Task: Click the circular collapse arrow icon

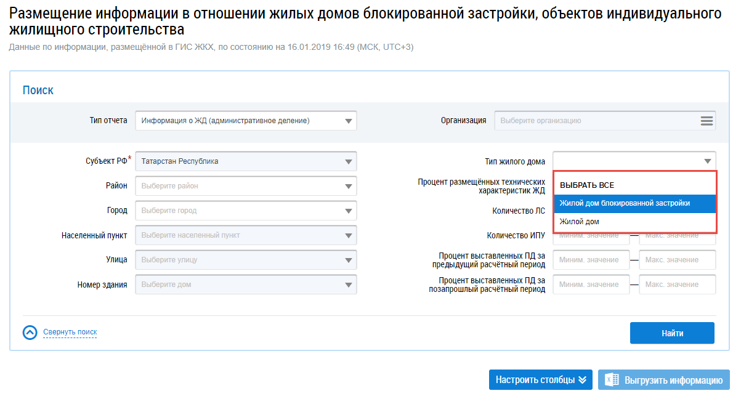Action: click(30, 333)
